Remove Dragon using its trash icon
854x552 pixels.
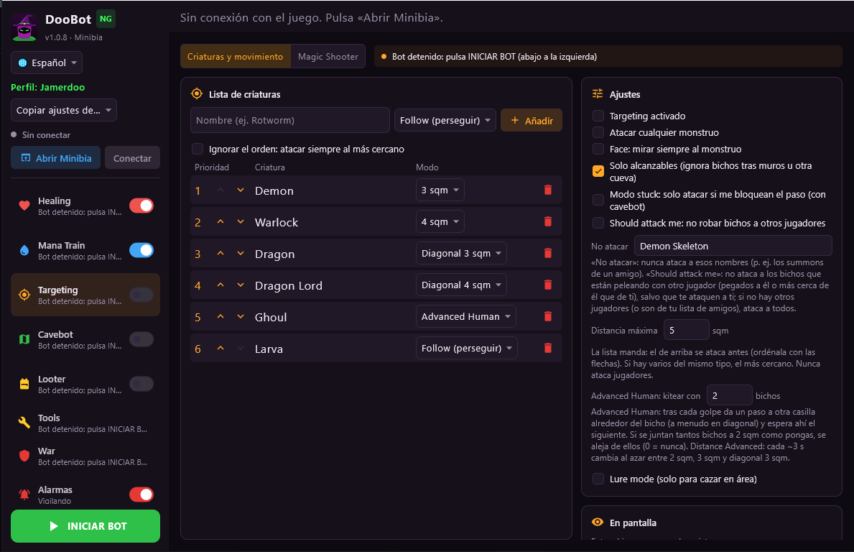click(x=548, y=254)
